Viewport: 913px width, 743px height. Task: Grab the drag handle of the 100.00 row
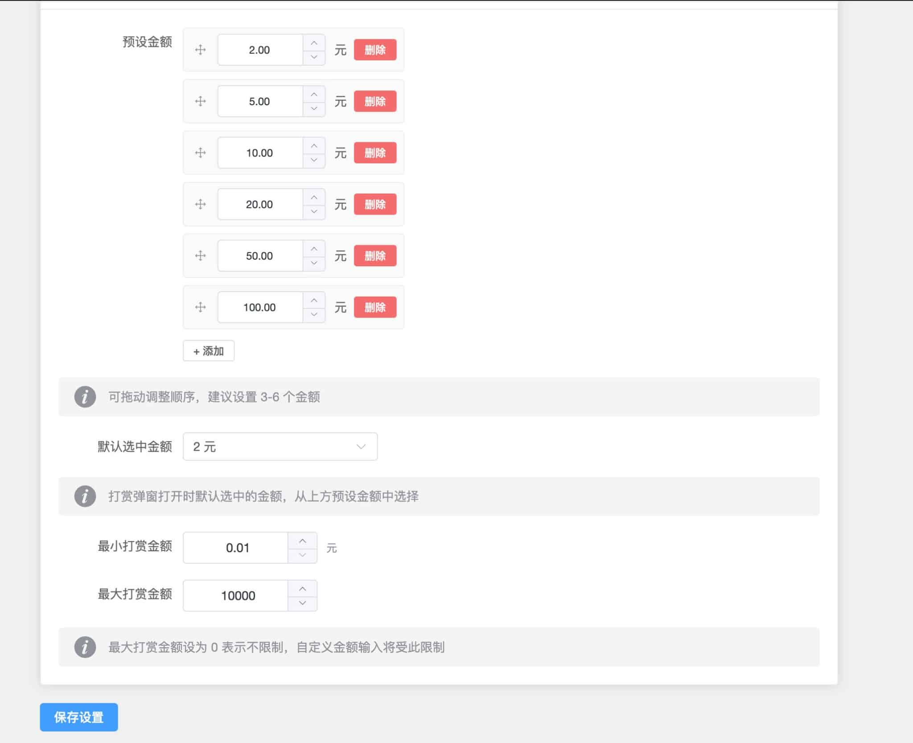(200, 307)
